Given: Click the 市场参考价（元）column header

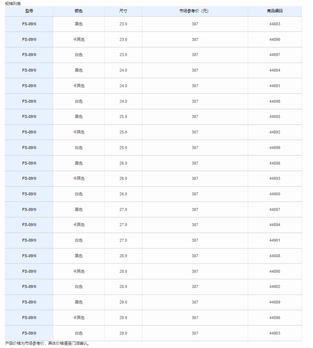Looking at the screenshot, I should (x=194, y=11).
